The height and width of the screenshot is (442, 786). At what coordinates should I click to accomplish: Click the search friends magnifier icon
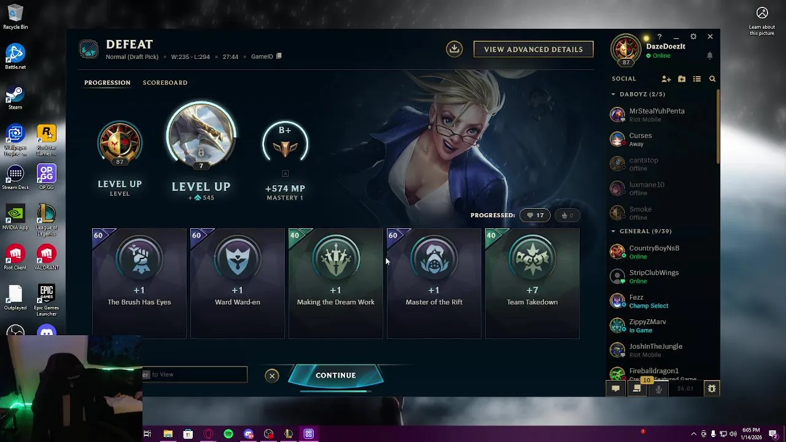(x=712, y=79)
